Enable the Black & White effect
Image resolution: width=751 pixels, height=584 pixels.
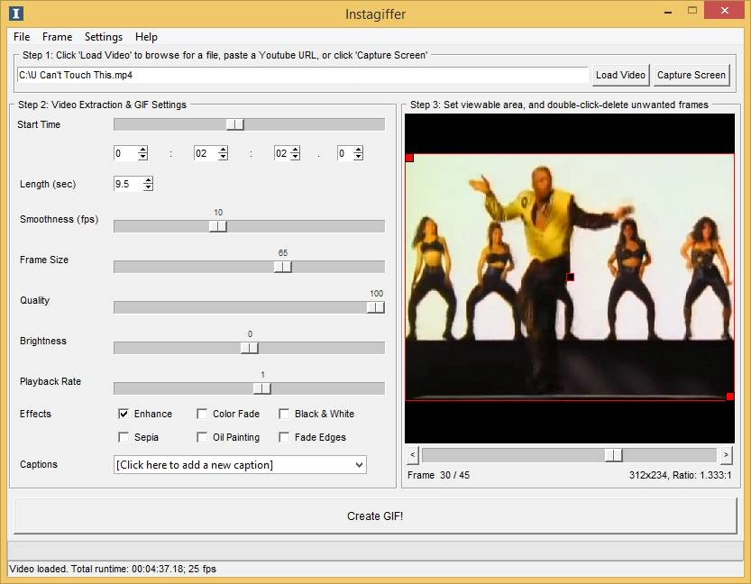(284, 414)
